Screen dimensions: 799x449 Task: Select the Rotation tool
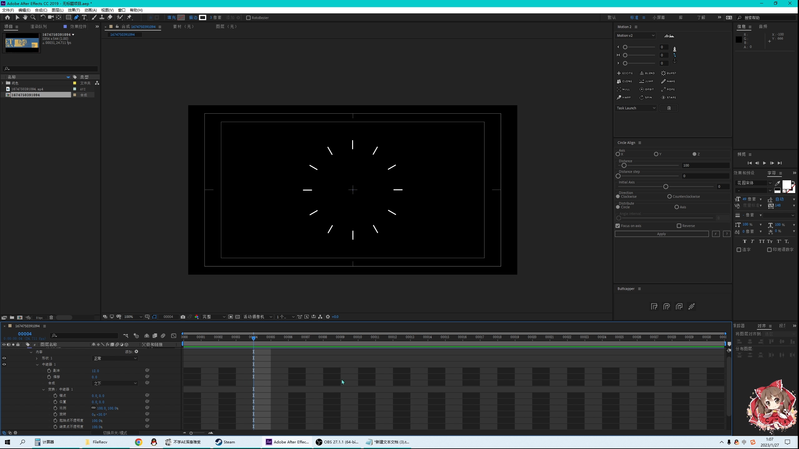click(x=43, y=17)
